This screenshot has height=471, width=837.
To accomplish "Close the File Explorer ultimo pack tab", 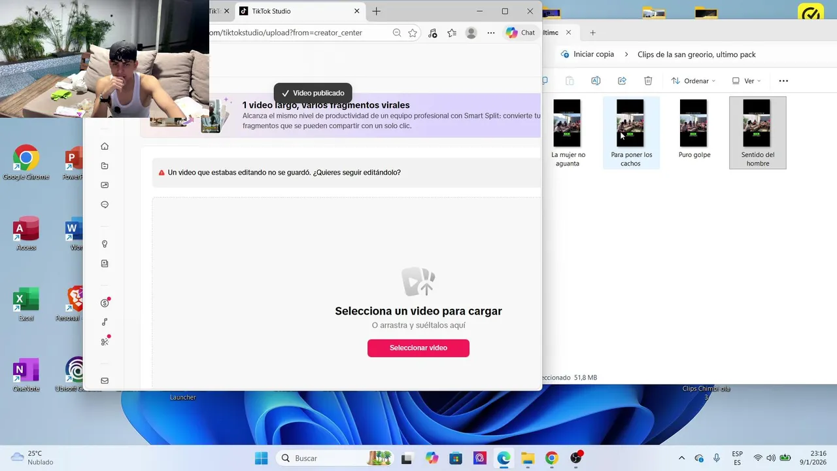I will 568,33.
